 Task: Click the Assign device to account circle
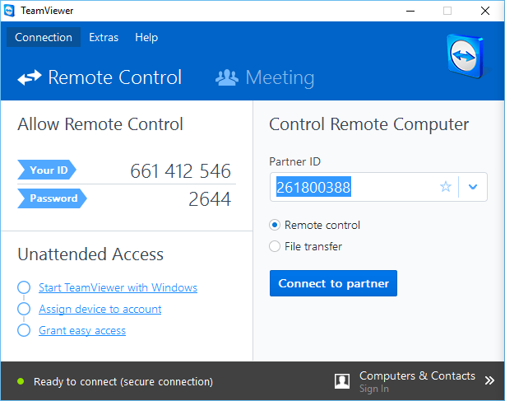click(24, 309)
